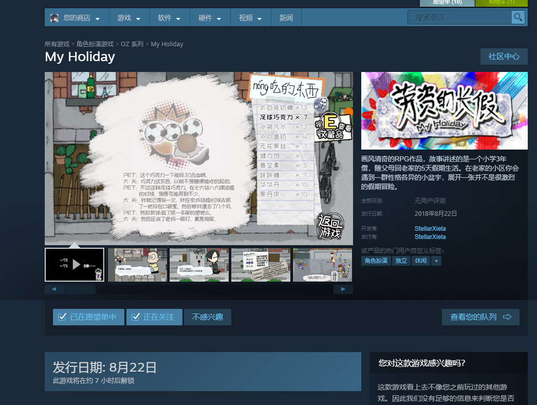Click the search magnifier icon
The height and width of the screenshot is (405, 537).
click(x=518, y=17)
